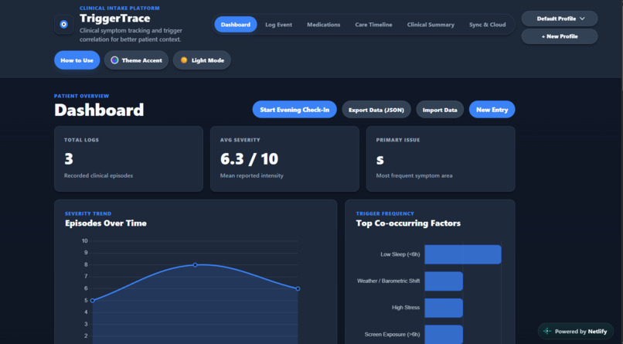This screenshot has height=344, width=623.
Task: Click the Low Sleep (<6h) bar
Action: [463, 254]
